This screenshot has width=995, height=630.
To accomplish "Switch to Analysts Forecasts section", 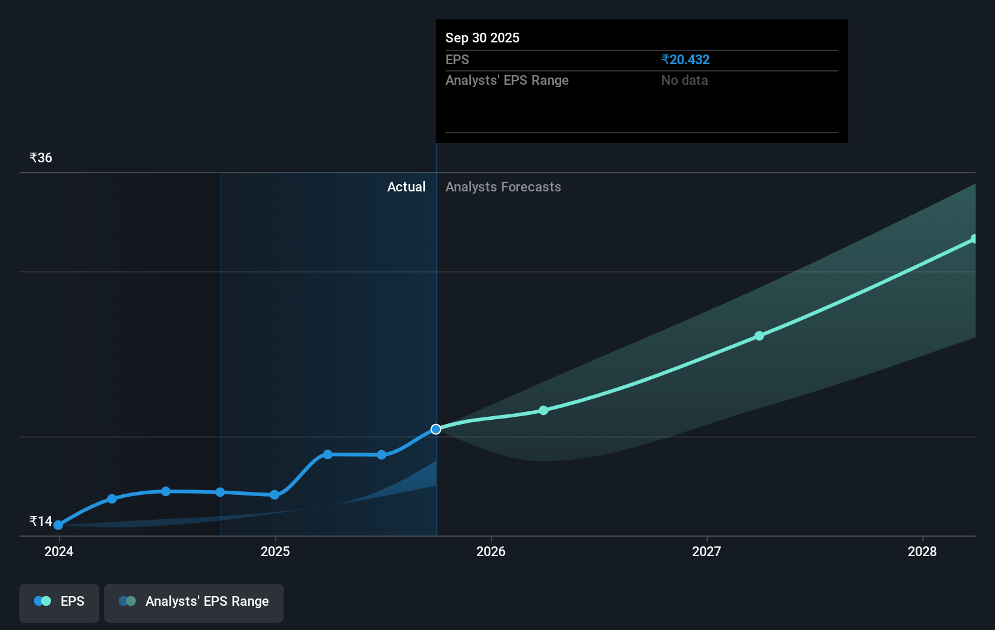I will pyautogui.click(x=503, y=187).
